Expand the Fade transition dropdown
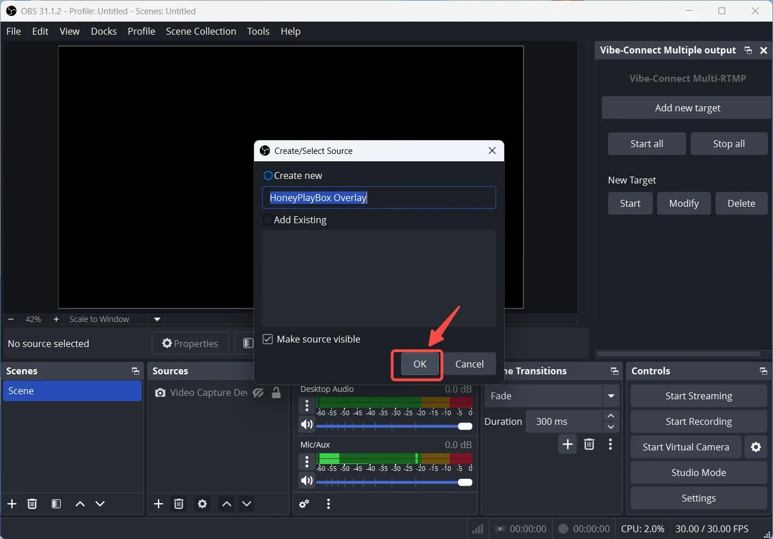Viewport: 773px width, 539px height. (x=611, y=396)
